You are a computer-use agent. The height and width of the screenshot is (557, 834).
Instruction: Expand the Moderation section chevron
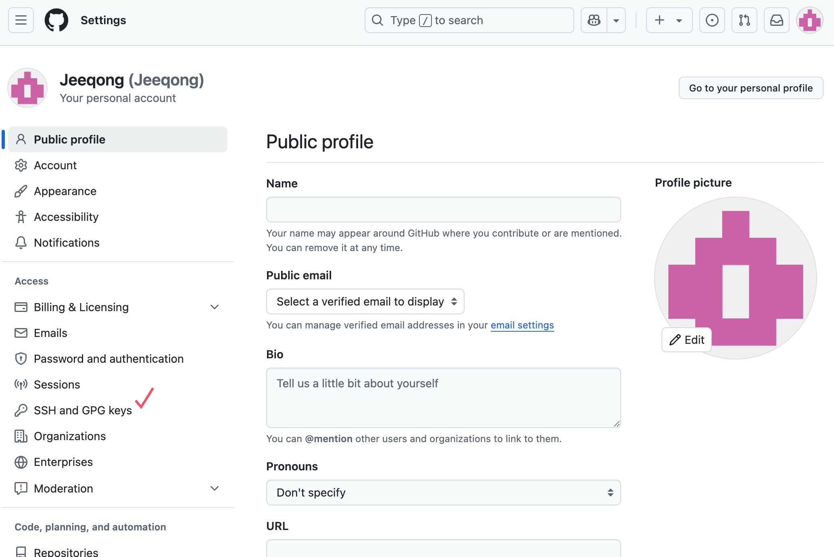pos(215,488)
